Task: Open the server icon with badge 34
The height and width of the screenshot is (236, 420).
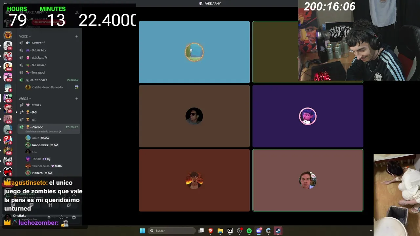Action: coord(8,56)
